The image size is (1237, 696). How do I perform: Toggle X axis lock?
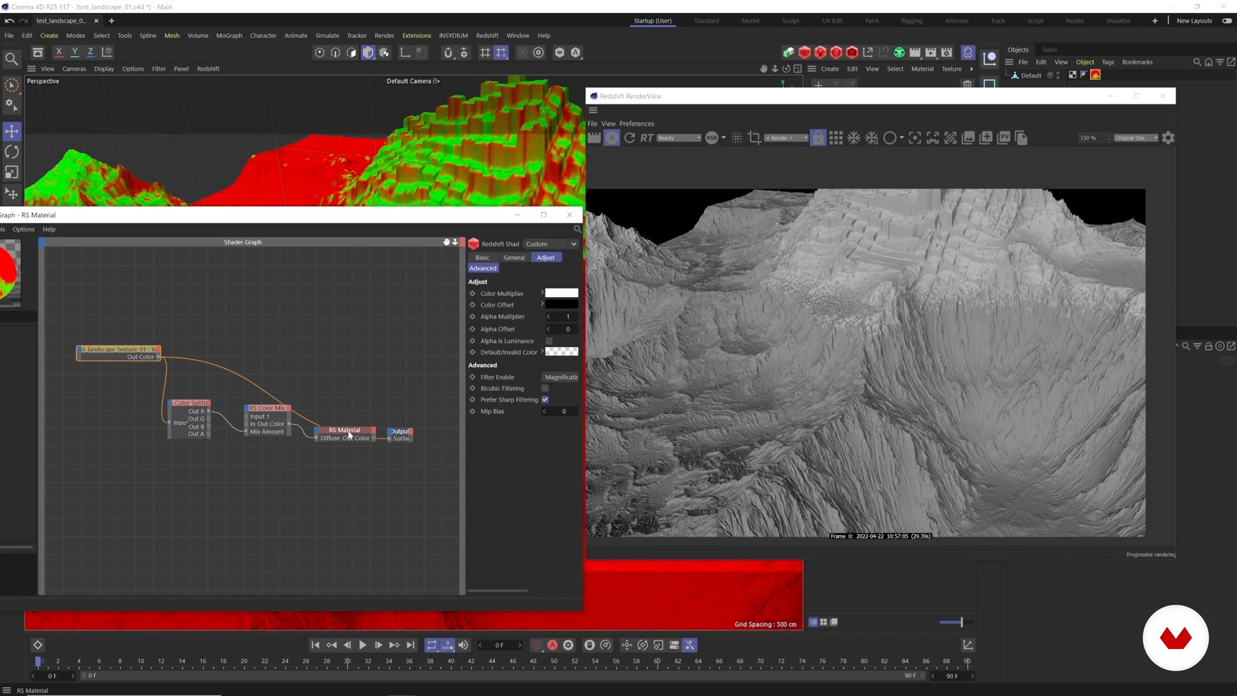click(59, 52)
